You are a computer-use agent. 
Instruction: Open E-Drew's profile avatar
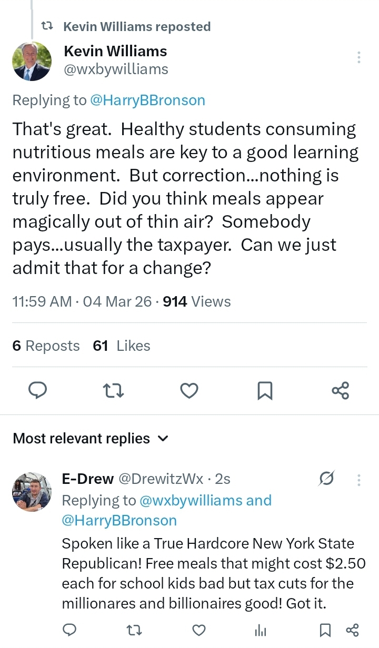click(x=32, y=492)
